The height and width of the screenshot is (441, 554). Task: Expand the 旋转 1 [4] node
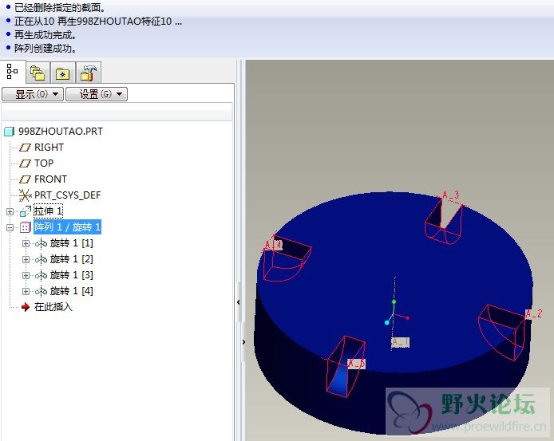(26, 291)
